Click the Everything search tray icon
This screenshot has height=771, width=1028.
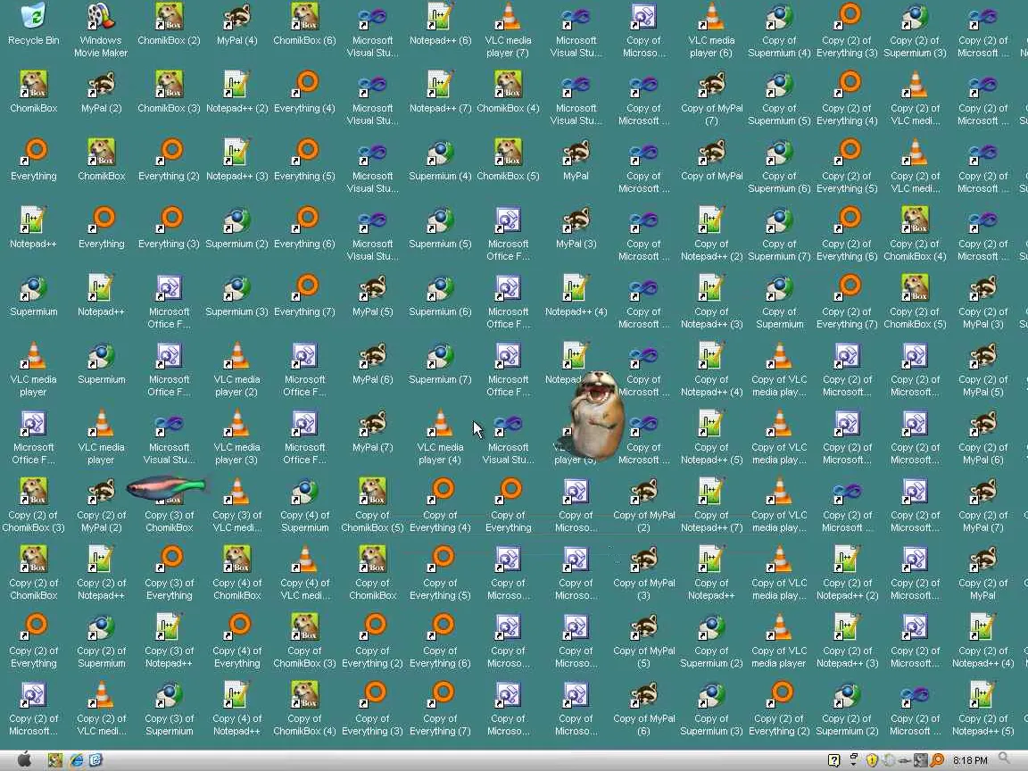938,760
